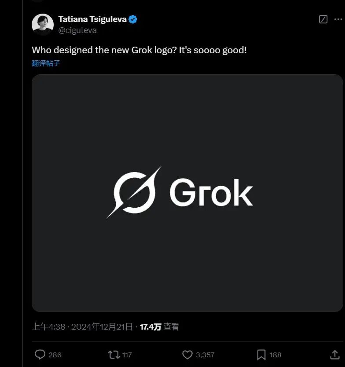Click the display name Tatiana Tsiguleva
This screenshot has width=345, height=367.
92,19
